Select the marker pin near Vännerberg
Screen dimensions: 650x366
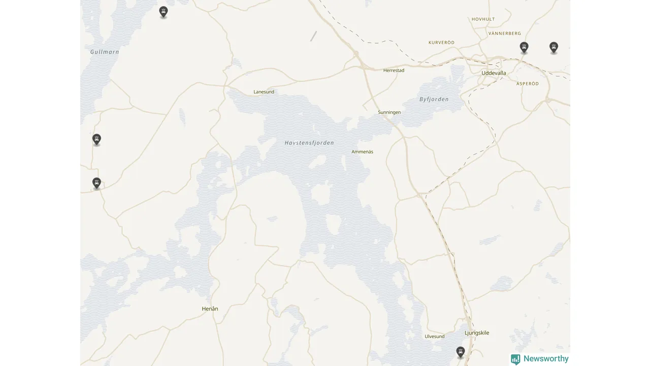[x=524, y=47]
